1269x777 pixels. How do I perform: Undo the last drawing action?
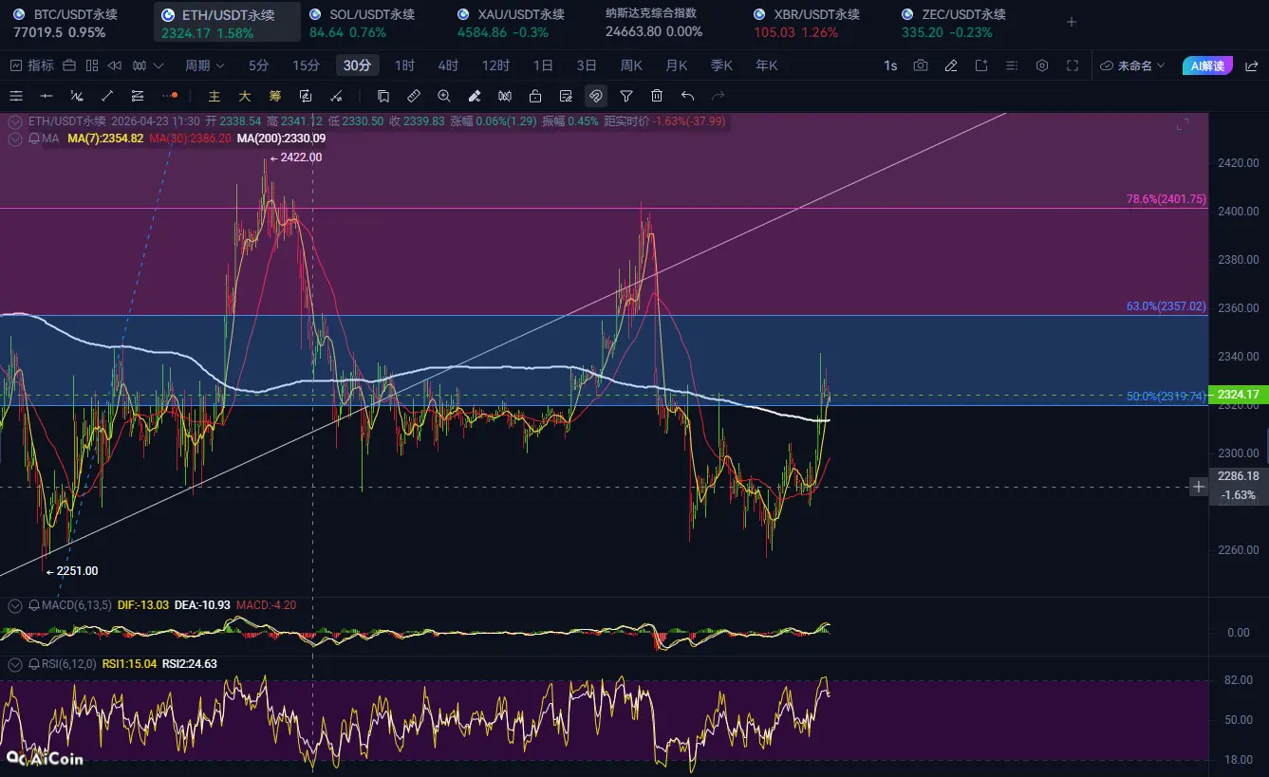[x=688, y=96]
